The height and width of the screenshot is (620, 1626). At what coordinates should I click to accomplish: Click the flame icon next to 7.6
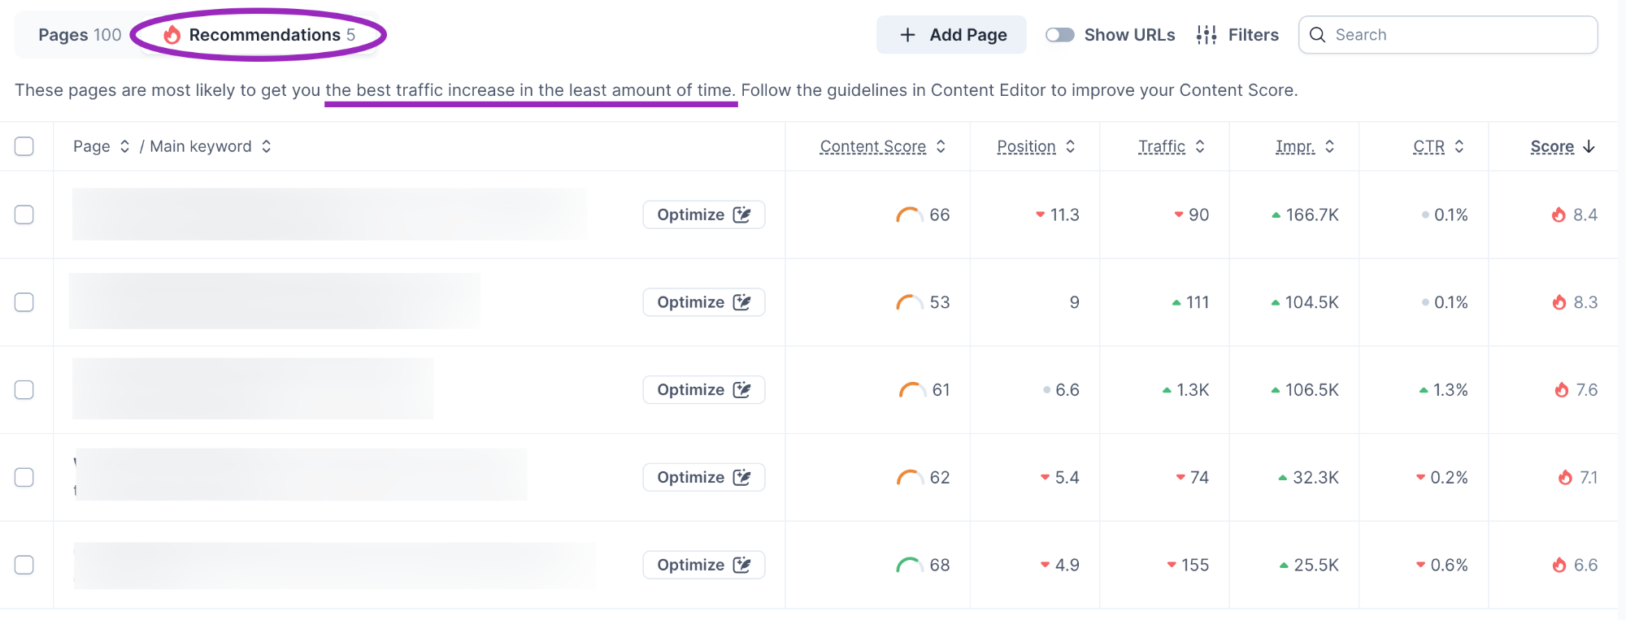tap(1562, 390)
